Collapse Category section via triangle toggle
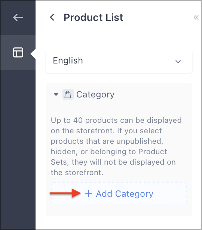The image size is (202, 230). point(56,94)
